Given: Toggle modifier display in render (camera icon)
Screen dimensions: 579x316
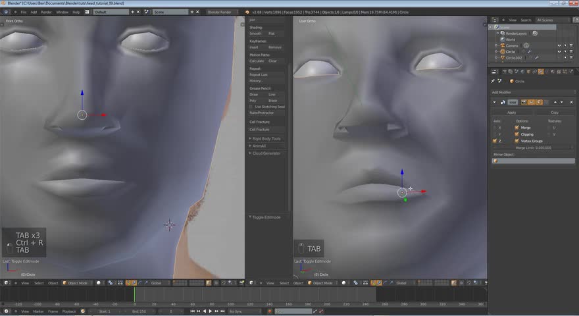Looking at the screenshot, I should pyautogui.click(x=524, y=102).
